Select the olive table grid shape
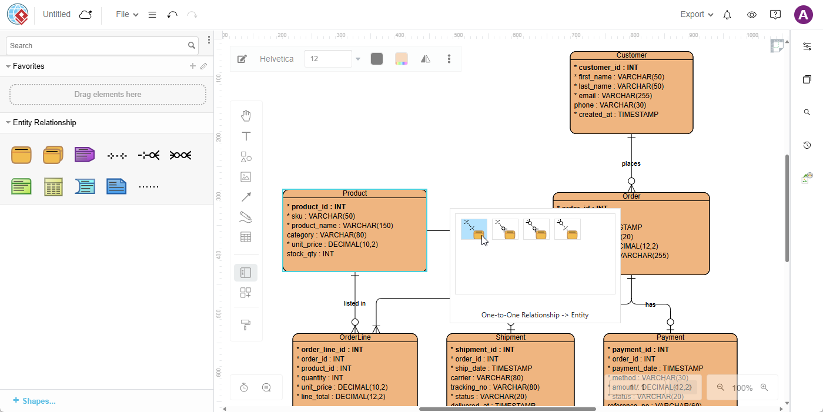This screenshot has width=823, height=412. [x=53, y=187]
